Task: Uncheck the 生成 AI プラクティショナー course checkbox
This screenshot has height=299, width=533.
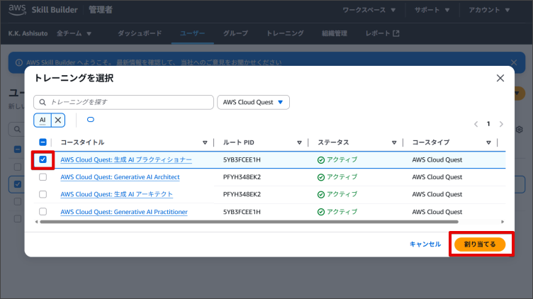Action: [43, 160]
